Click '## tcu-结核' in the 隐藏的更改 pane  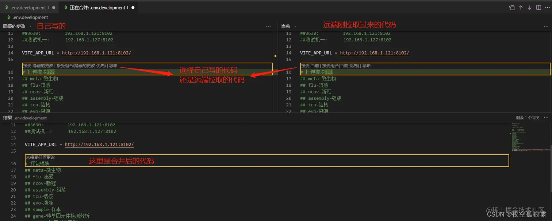click(36, 105)
